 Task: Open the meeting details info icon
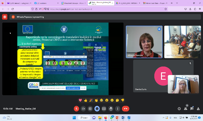[179, 109]
